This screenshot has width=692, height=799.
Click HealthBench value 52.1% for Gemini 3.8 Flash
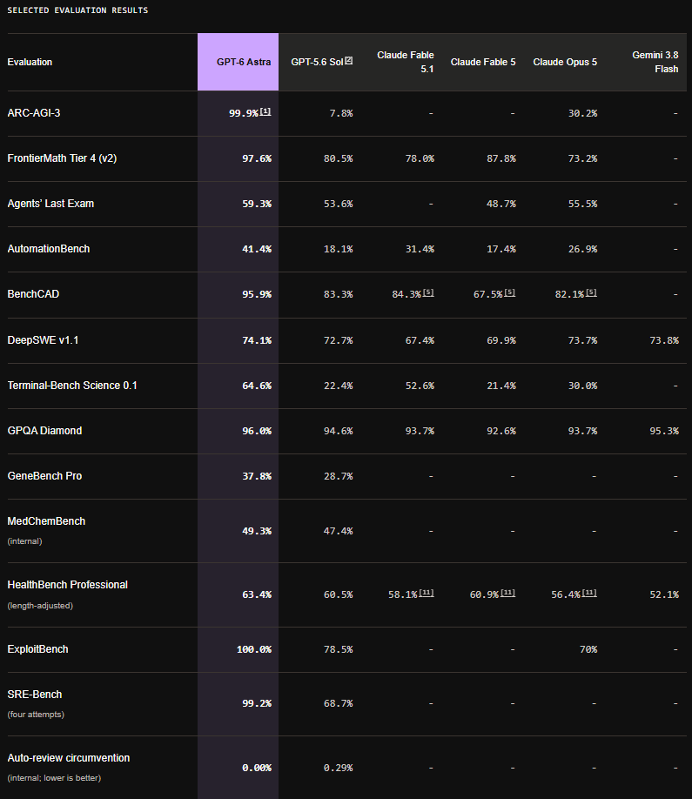click(664, 594)
